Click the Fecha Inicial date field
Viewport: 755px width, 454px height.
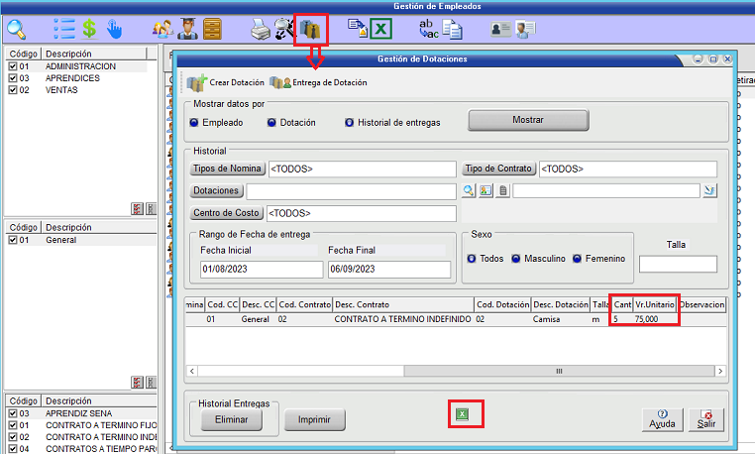pyautogui.click(x=260, y=269)
